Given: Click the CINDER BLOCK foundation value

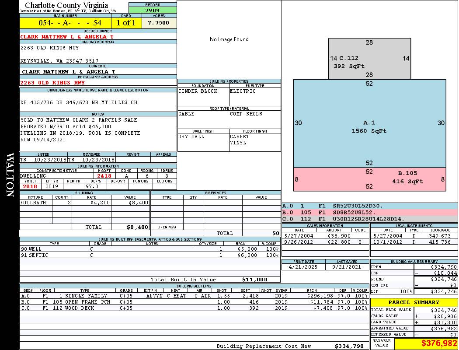Looking at the screenshot, I should click(x=198, y=91).
